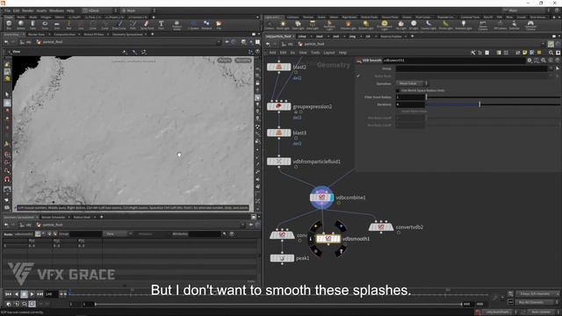Expand the network path dropdown

click(543, 44)
